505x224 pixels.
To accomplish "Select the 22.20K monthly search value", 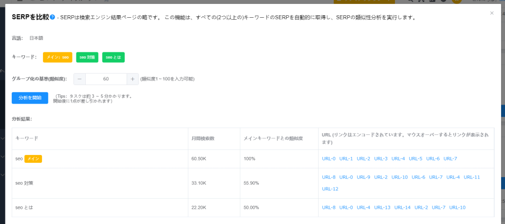I will tap(199, 208).
